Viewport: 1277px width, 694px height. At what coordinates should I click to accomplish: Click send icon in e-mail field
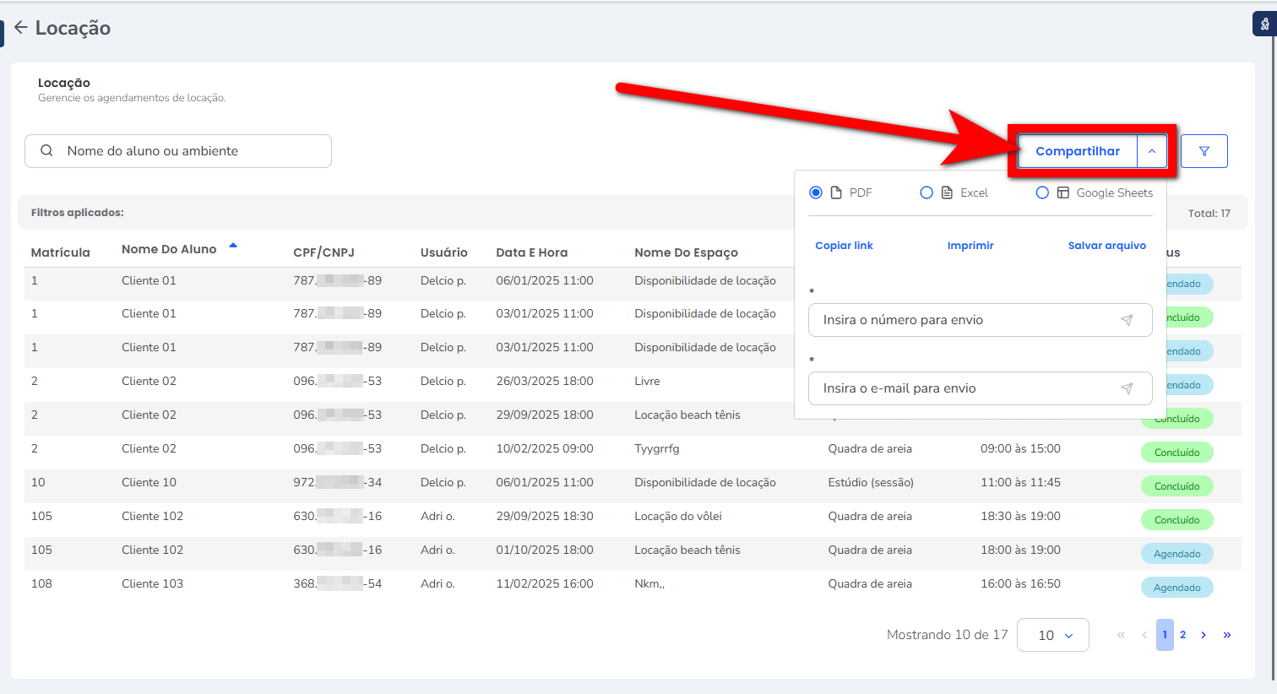click(1127, 388)
